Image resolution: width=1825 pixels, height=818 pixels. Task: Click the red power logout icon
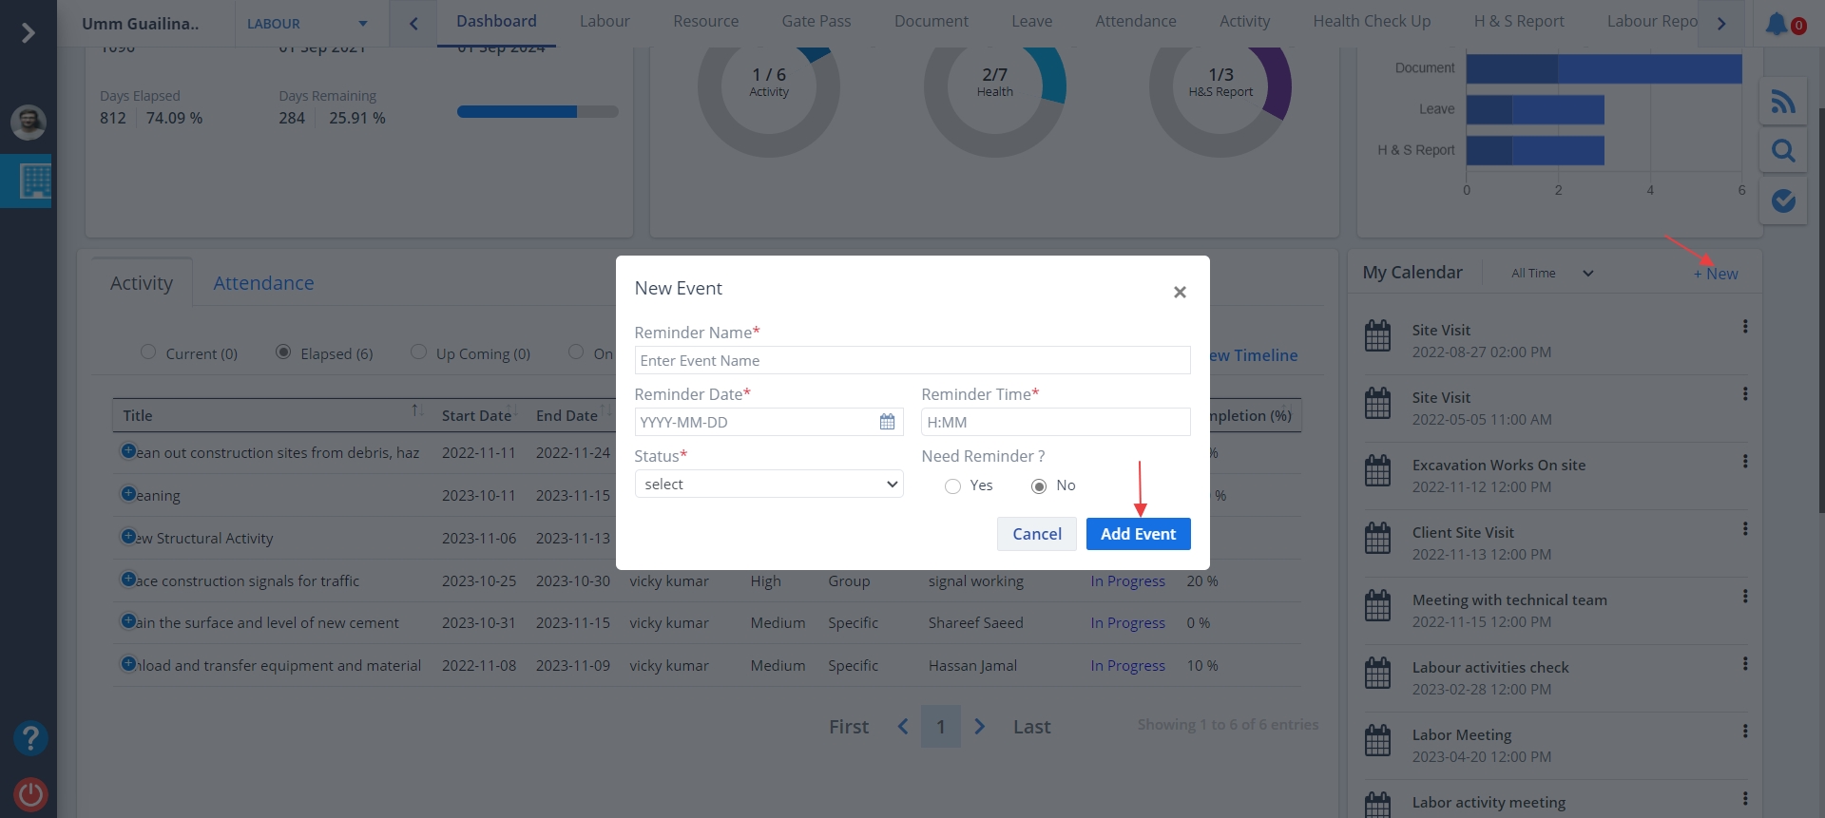(30, 793)
